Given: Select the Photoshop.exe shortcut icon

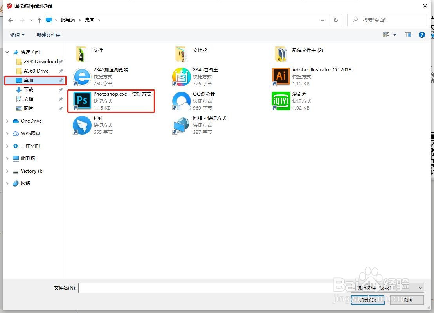Looking at the screenshot, I should [82, 101].
